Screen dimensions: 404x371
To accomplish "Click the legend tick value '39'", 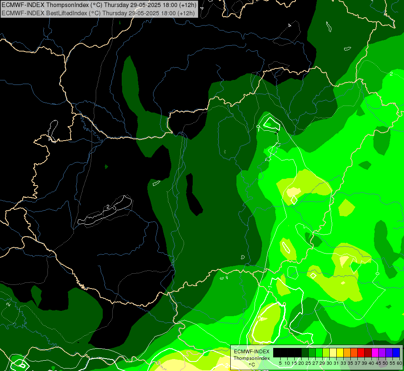I will [364, 363].
